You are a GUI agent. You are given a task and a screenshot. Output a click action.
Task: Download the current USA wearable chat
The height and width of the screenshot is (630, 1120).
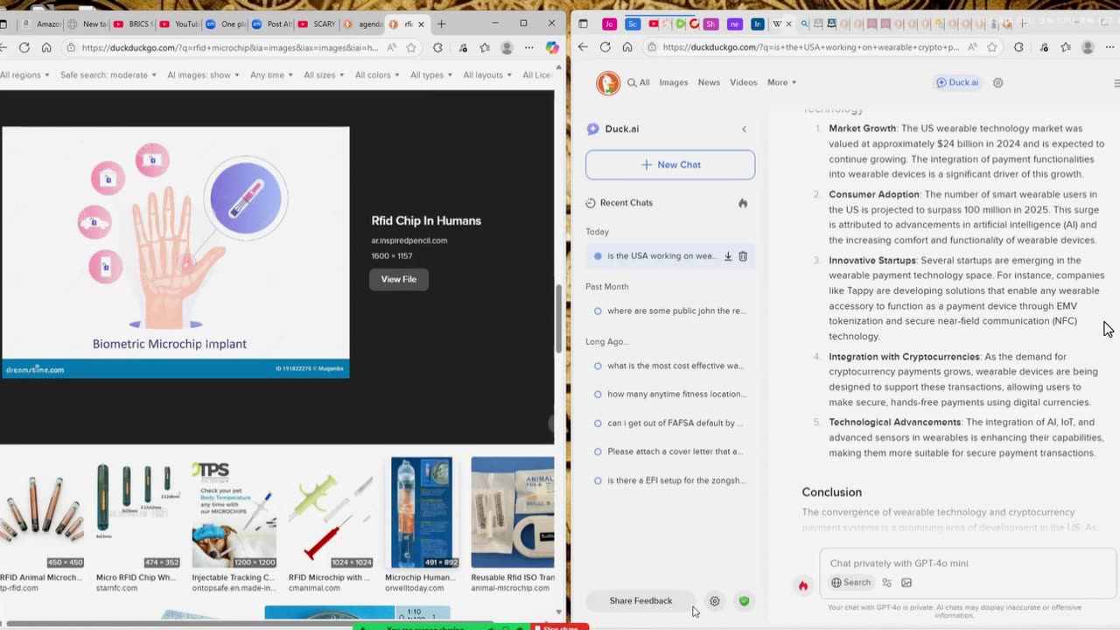(x=728, y=256)
